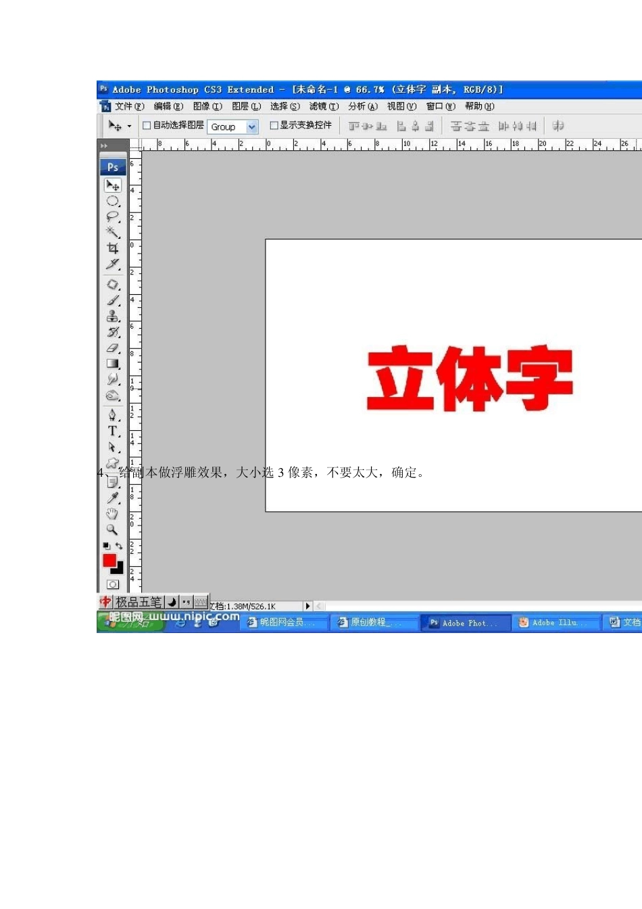Select the Clone Stamp tool
This screenshot has width=642, height=909.
coord(112,316)
